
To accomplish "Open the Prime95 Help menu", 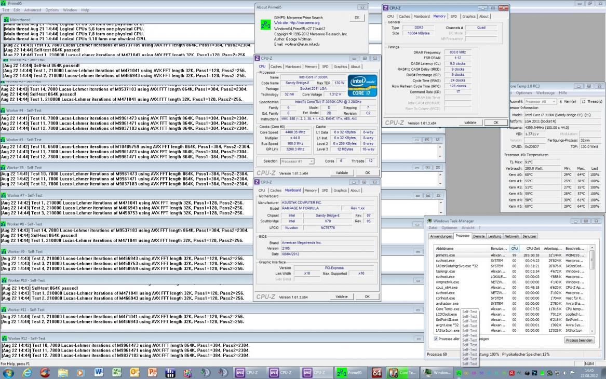I will pos(85,10).
